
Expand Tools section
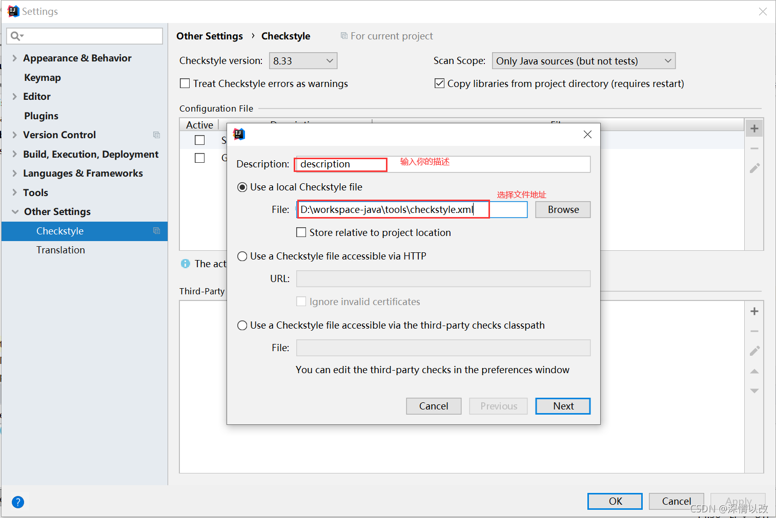[14, 192]
